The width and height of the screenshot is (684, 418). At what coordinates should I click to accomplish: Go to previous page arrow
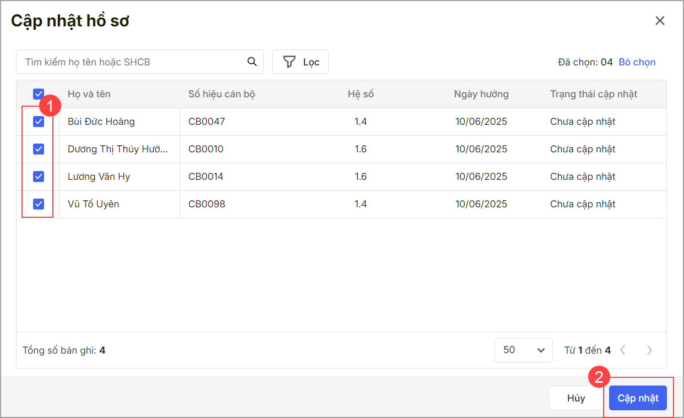(623, 350)
